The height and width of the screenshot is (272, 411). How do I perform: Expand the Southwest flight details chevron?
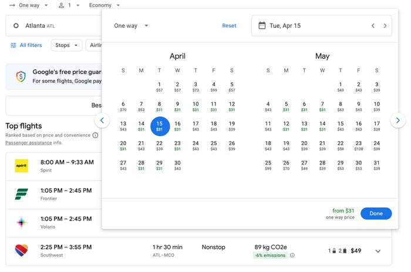[x=378, y=251]
